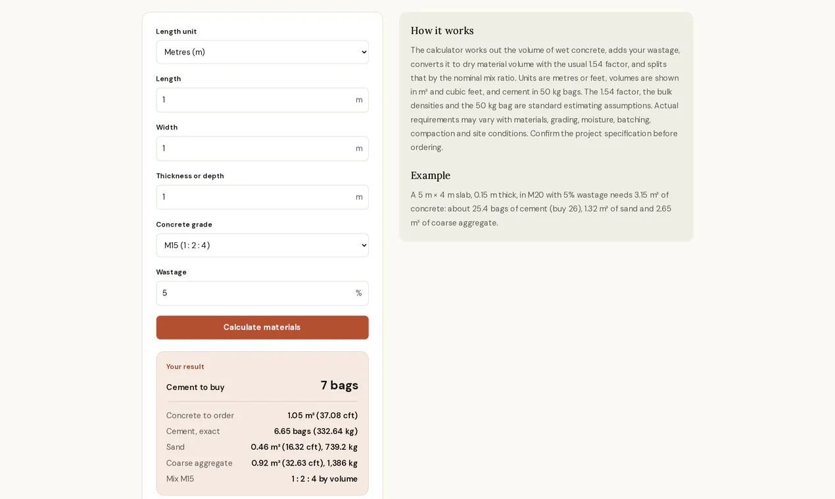Expand the Concrete grade dropdown
This screenshot has height=499, width=835.
click(x=262, y=246)
